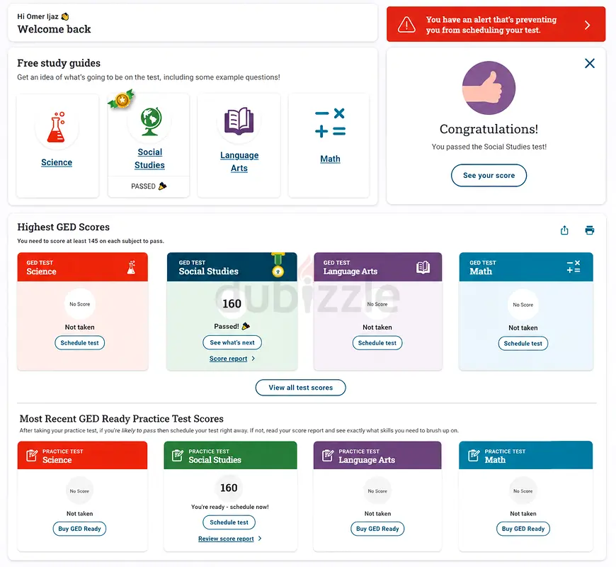Click the party popper icon beside PASSED label
The image size is (616, 567).
(x=162, y=186)
